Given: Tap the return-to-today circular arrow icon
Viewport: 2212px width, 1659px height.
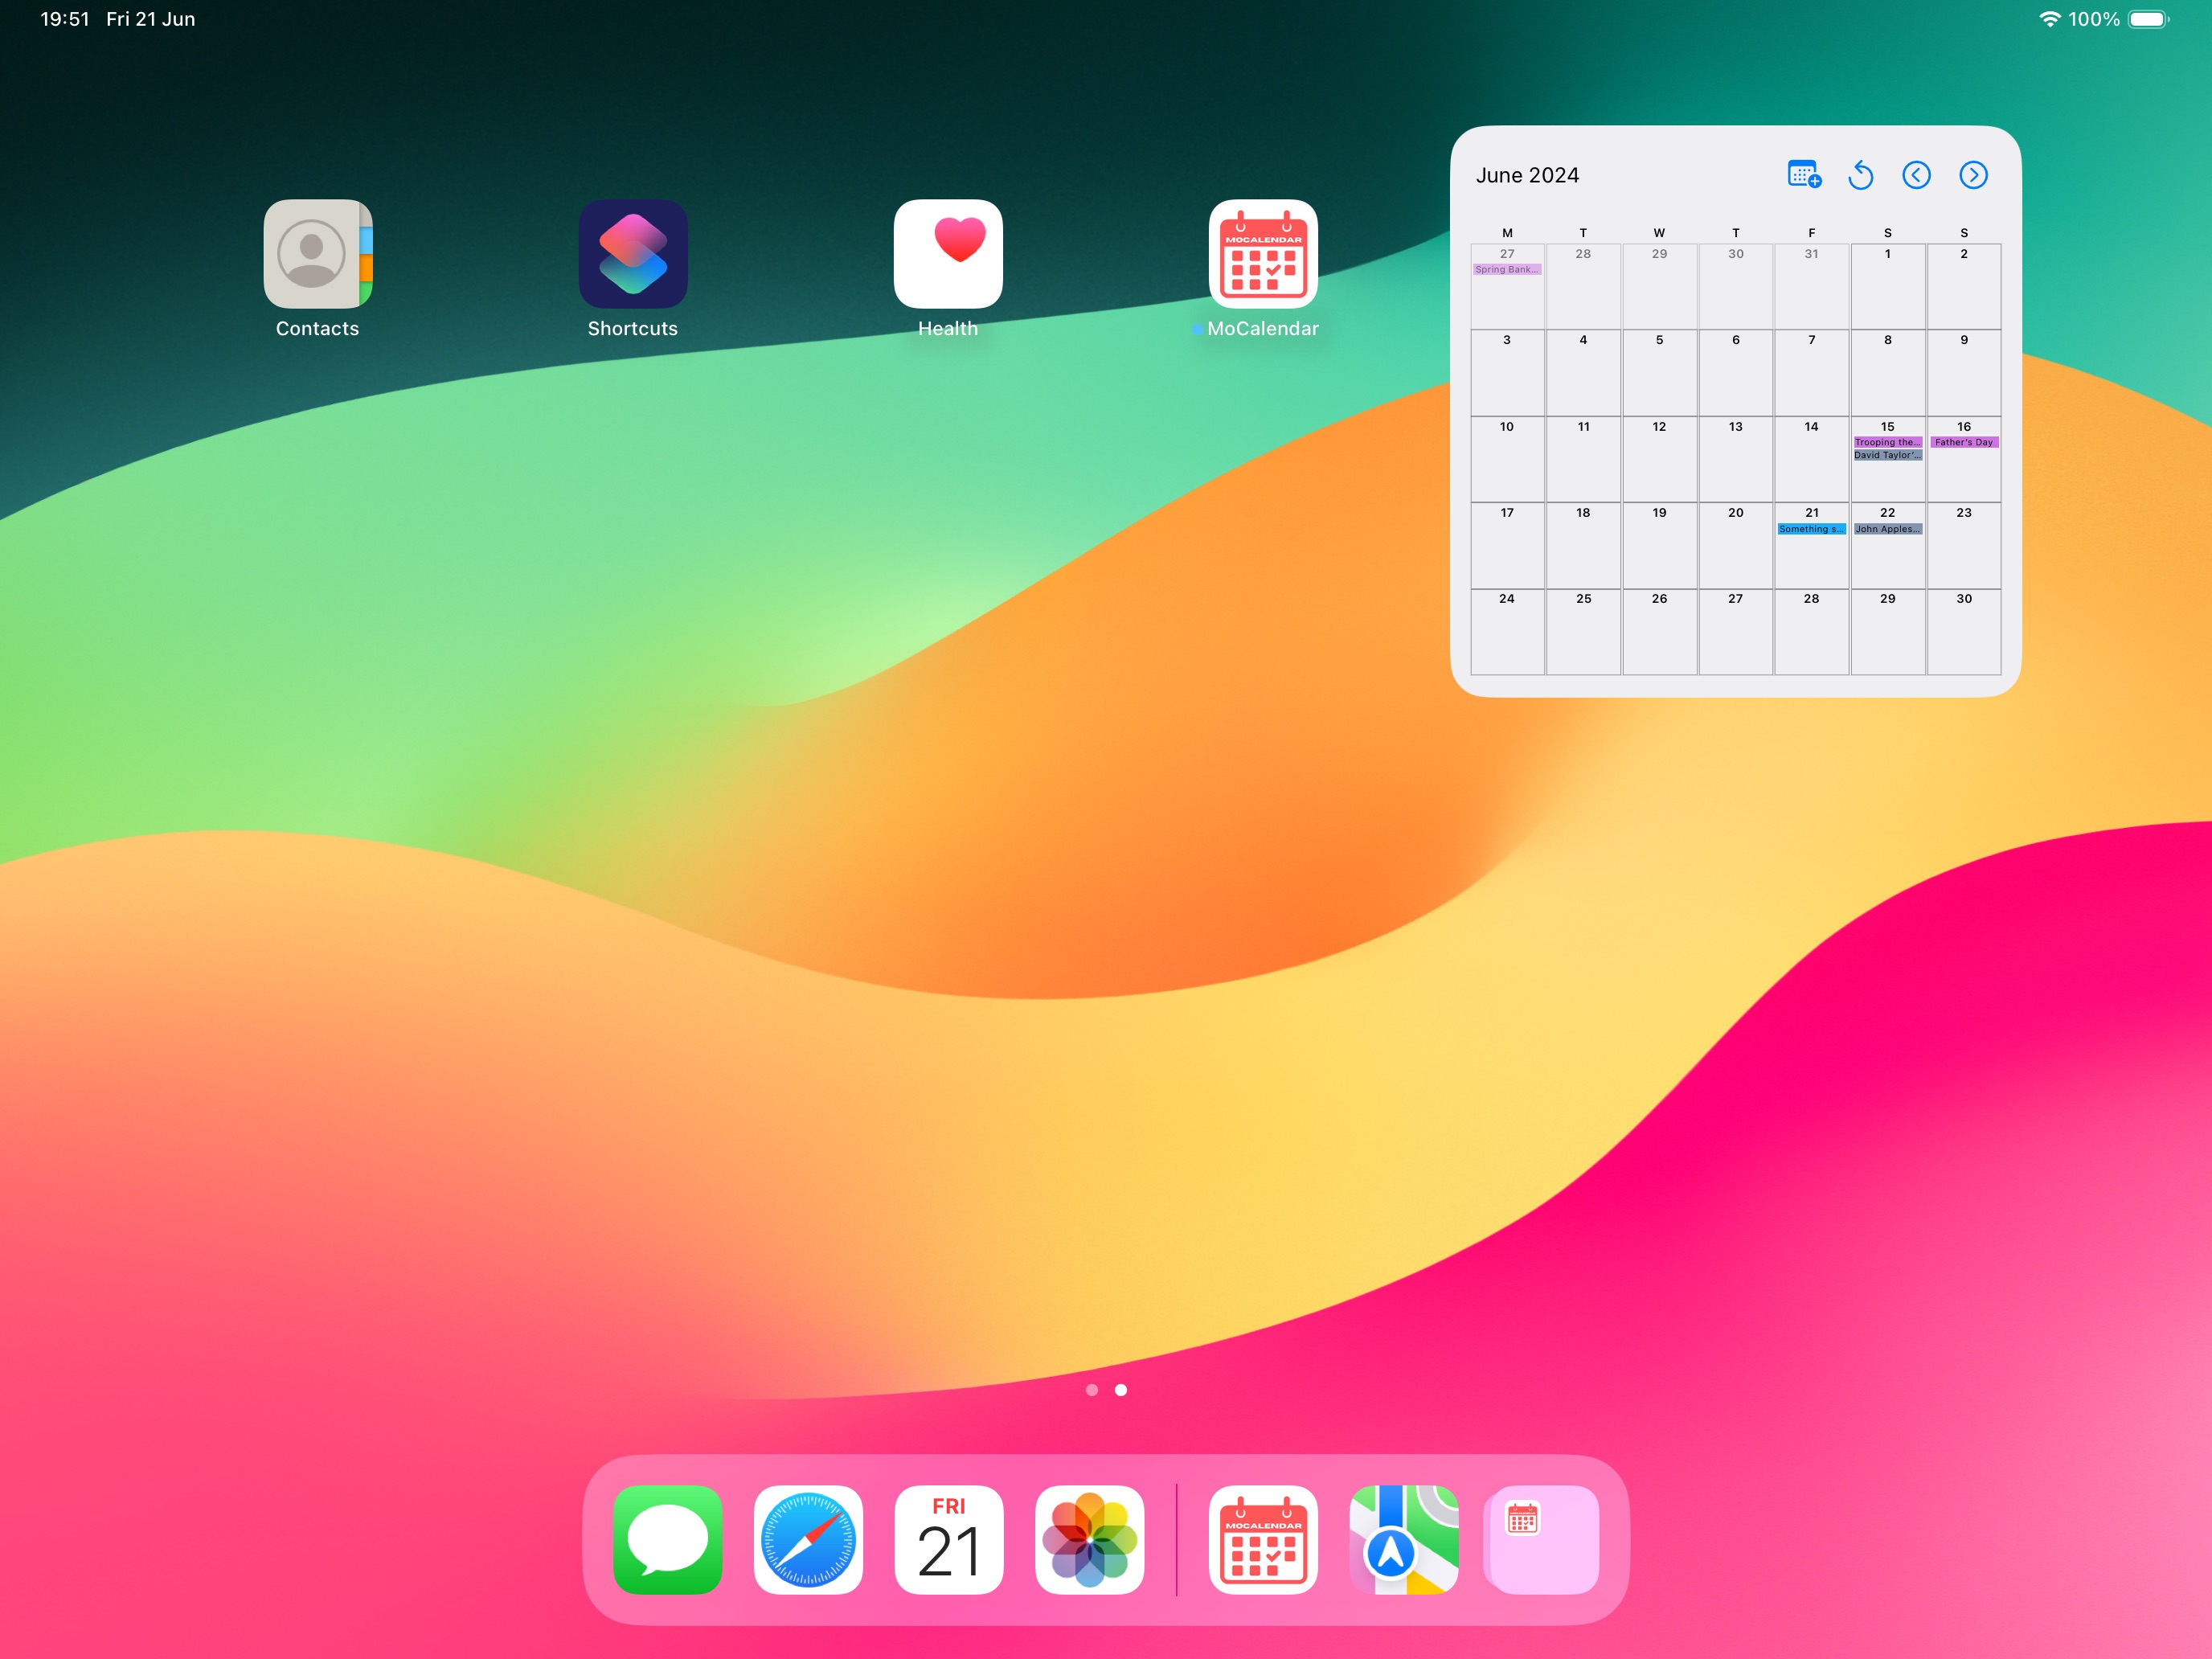Looking at the screenshot, I should click(1860, 175).
